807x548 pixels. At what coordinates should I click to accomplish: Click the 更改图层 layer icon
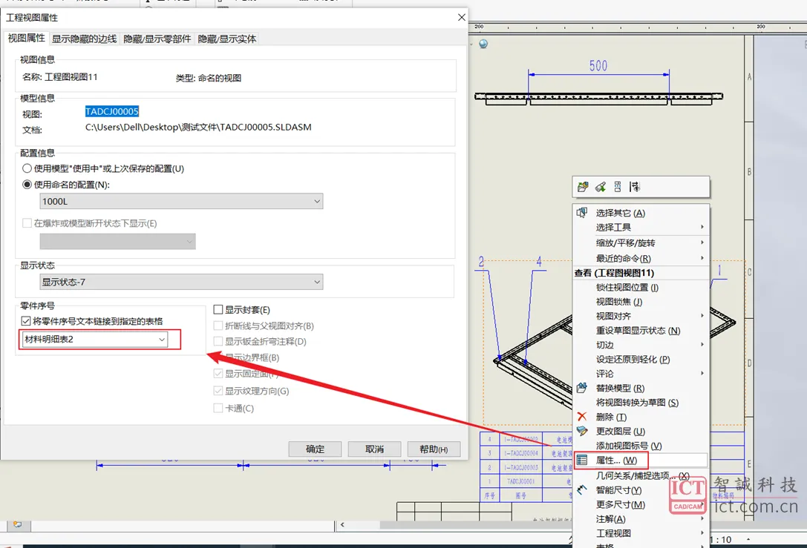pos(582,432)
